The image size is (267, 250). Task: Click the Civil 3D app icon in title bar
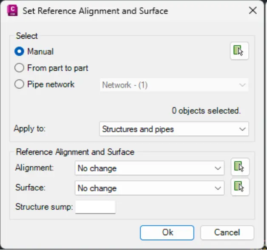pos(13,11)
